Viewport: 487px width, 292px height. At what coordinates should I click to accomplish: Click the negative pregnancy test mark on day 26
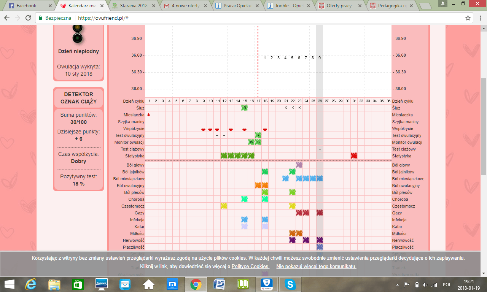pos(320,149)
